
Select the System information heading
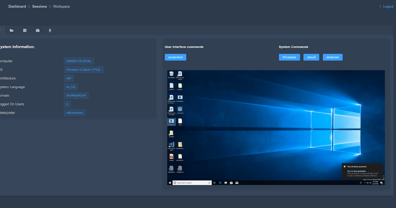click(x=16, y=47)
